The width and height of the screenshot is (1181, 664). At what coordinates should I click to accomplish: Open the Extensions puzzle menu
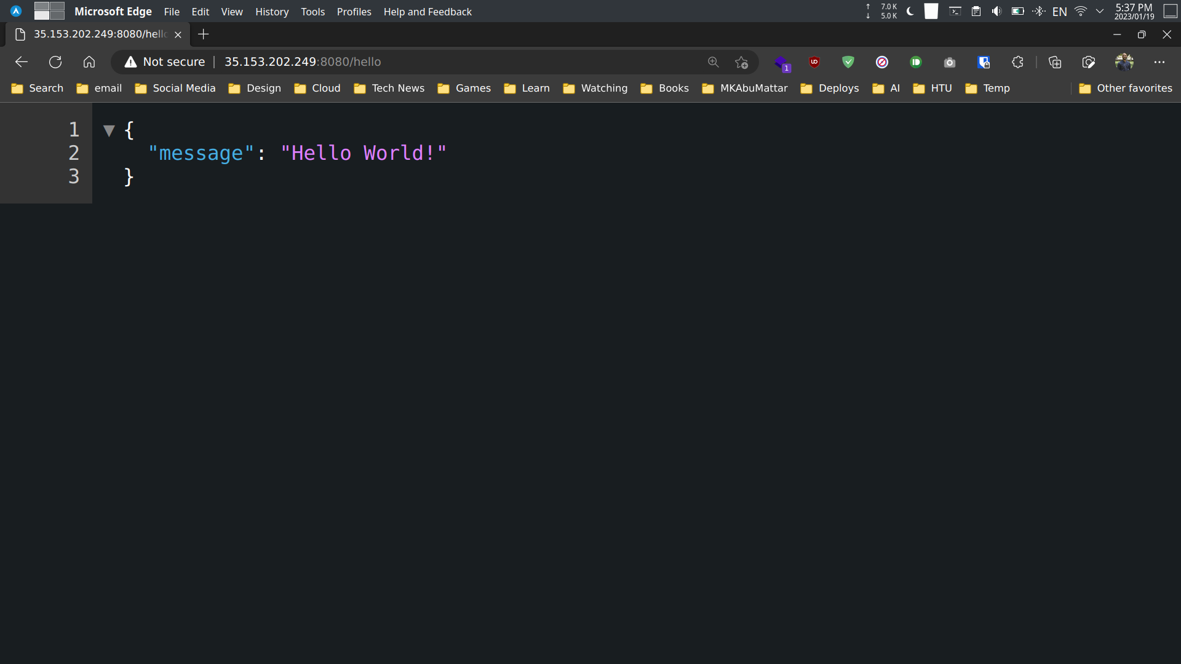(x=1017, y=61)
